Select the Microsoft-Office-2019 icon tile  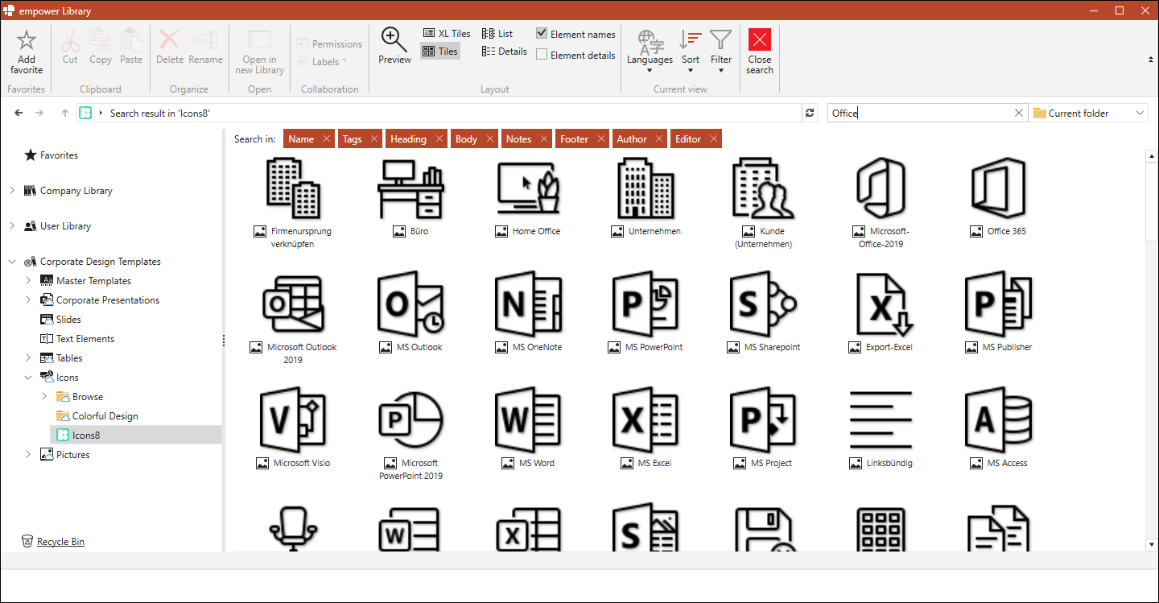pos(881,203)
